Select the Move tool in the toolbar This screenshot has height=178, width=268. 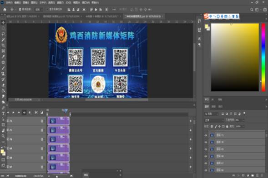click(x=3, y=23)
